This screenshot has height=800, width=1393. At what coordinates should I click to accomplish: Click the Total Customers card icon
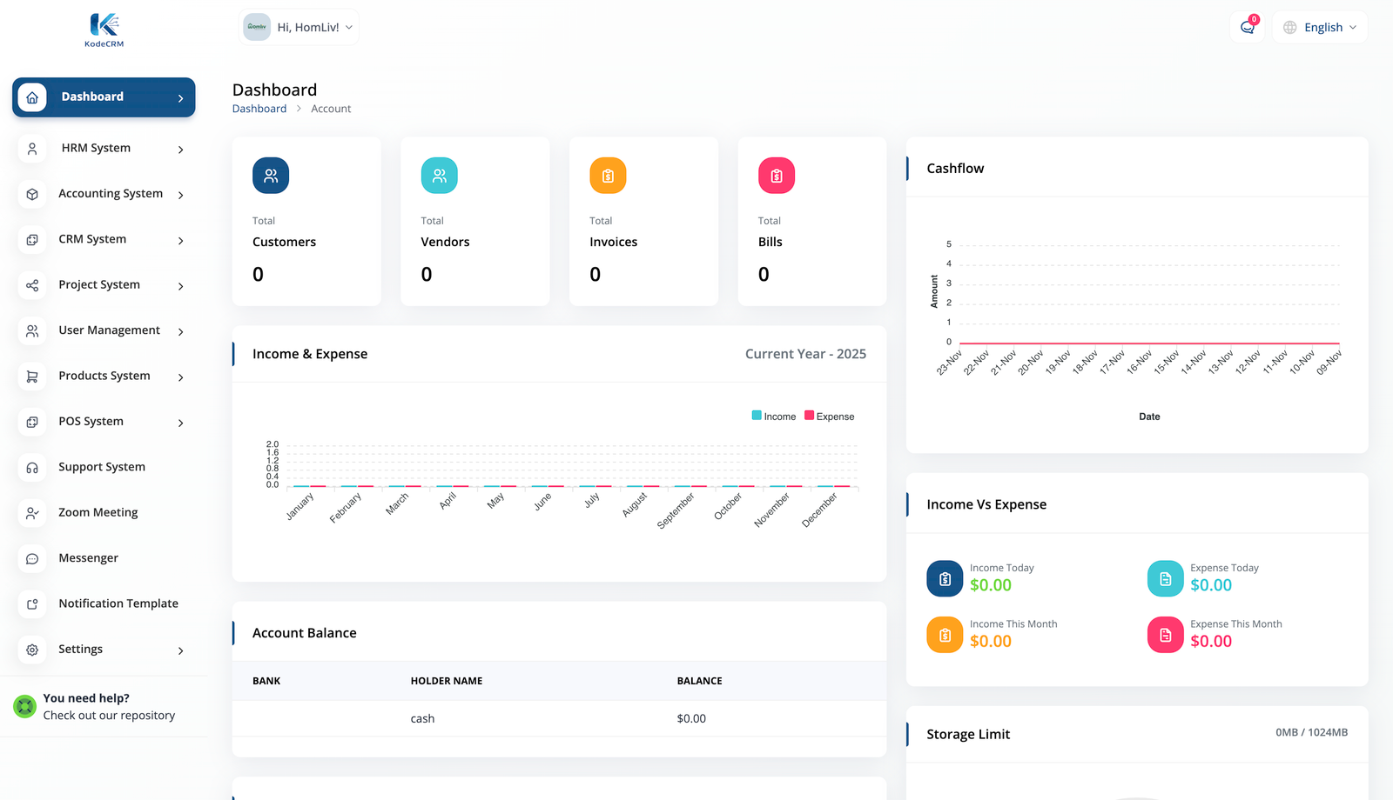pos(271,176)
